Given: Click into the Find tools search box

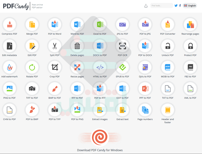Looking at the screenshot, I should [162, 6].
